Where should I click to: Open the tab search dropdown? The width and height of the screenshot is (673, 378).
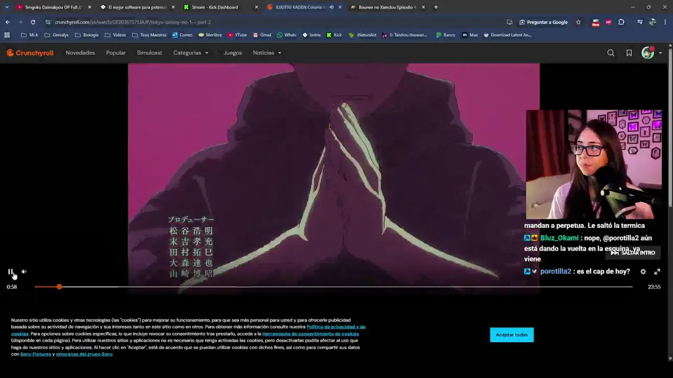pos(6,7)
